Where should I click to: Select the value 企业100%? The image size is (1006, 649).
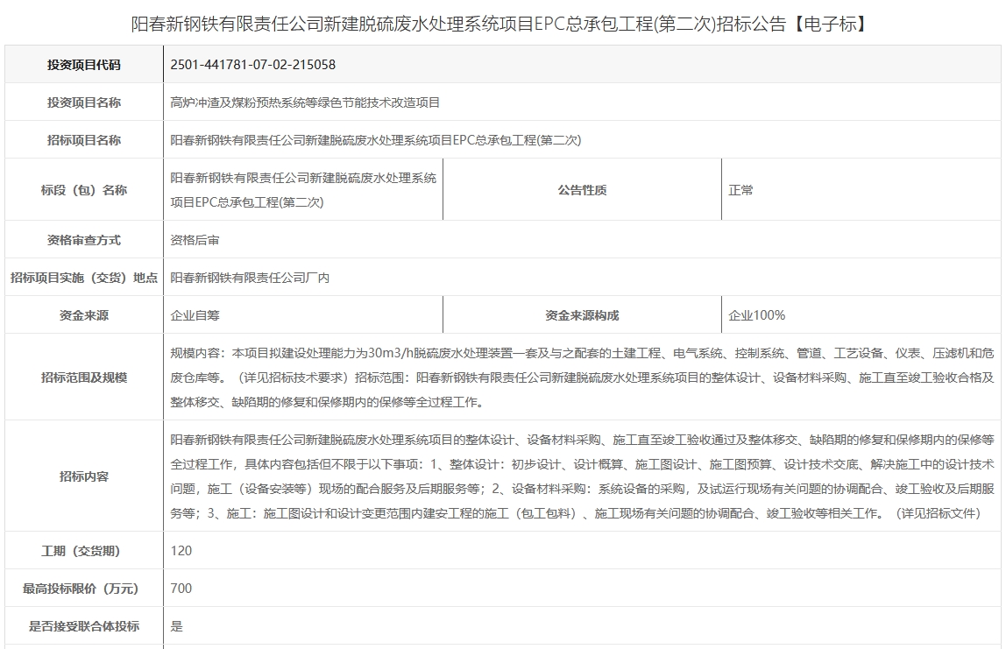click(x=756, y=315)
